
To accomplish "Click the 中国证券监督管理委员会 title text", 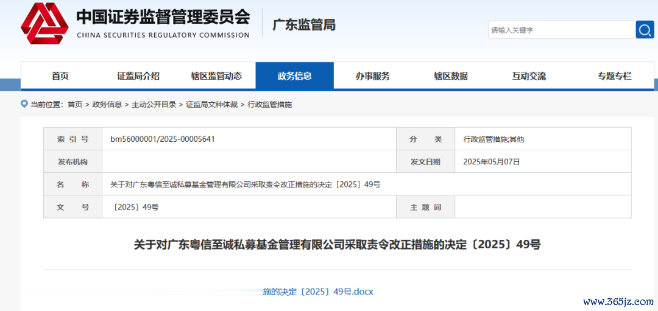I will tap(163, 17).
